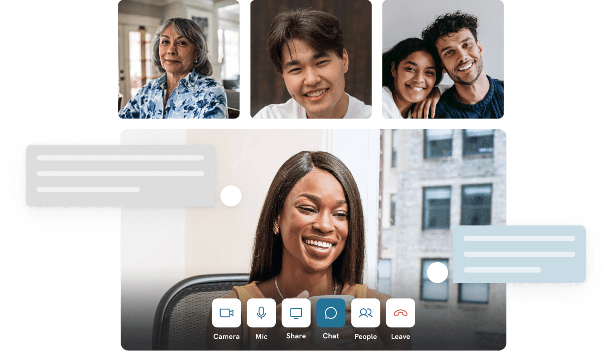Show participants using the People icon
Image resolution: width=612 pixels, height=364 pixels.
(365, 313)
